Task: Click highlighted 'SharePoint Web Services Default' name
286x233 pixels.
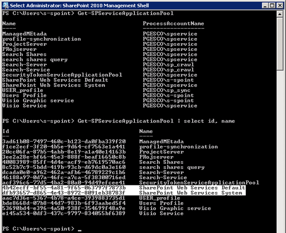Action: tap(192, 188)
